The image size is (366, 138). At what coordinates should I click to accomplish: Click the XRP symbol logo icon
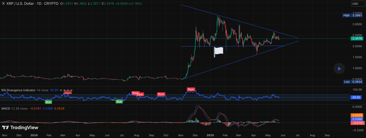[3, 4]
